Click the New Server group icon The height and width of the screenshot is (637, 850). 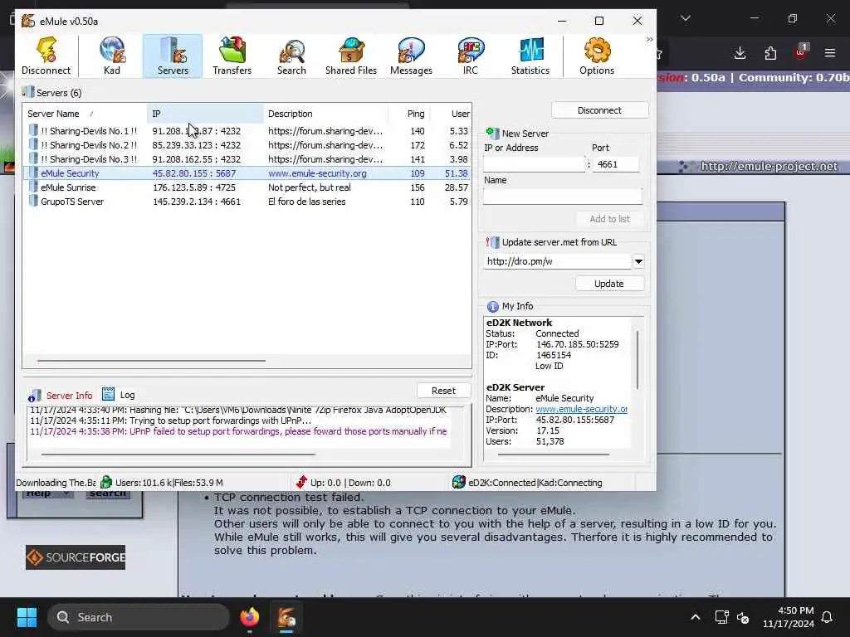[492, 134]
